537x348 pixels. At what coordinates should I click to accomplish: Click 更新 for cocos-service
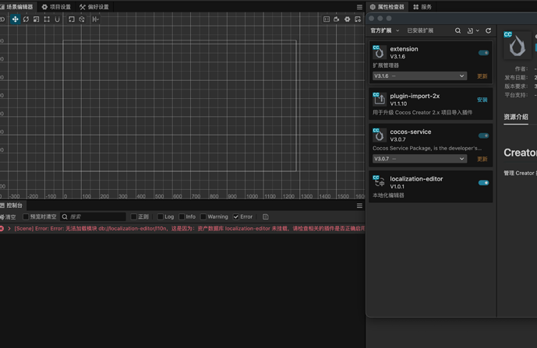(482, 159)
